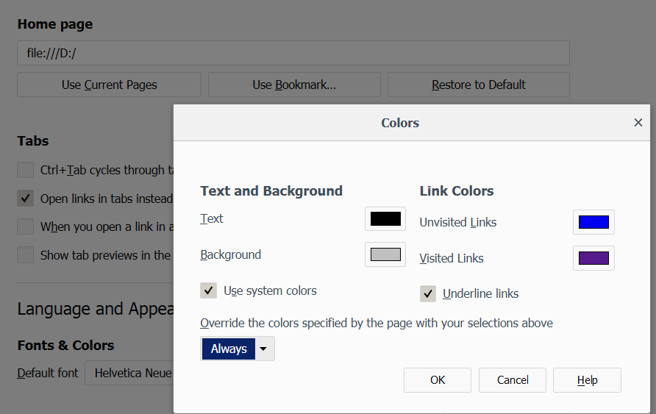Open Help for the Colors dialog

587,380
